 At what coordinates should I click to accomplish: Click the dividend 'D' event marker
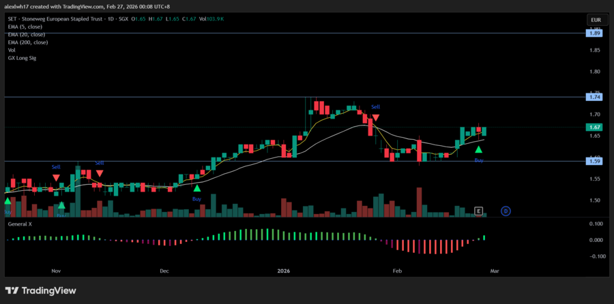[506, 211]
